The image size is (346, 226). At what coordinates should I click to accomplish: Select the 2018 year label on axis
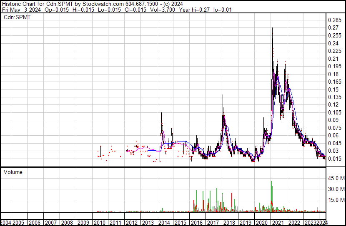229,223
